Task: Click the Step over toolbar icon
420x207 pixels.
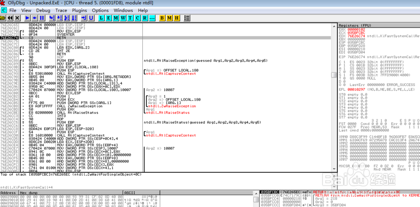Action: [x=59, y=18]
